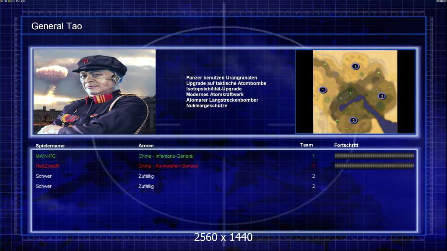
Task: Click the MAIN-PC loading progress bar
Action: pos(374,156)
